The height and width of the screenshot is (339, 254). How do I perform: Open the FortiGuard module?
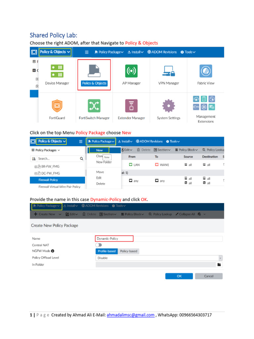coord(57,110)
